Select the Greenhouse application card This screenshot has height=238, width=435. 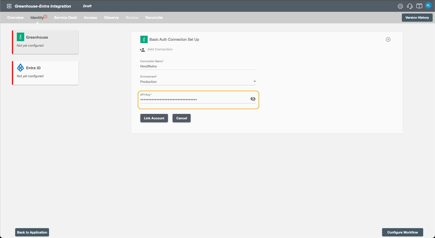click(45, 42)
